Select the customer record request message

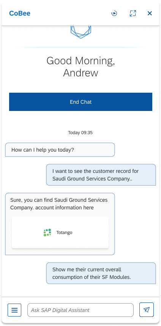tap(101, 175)
